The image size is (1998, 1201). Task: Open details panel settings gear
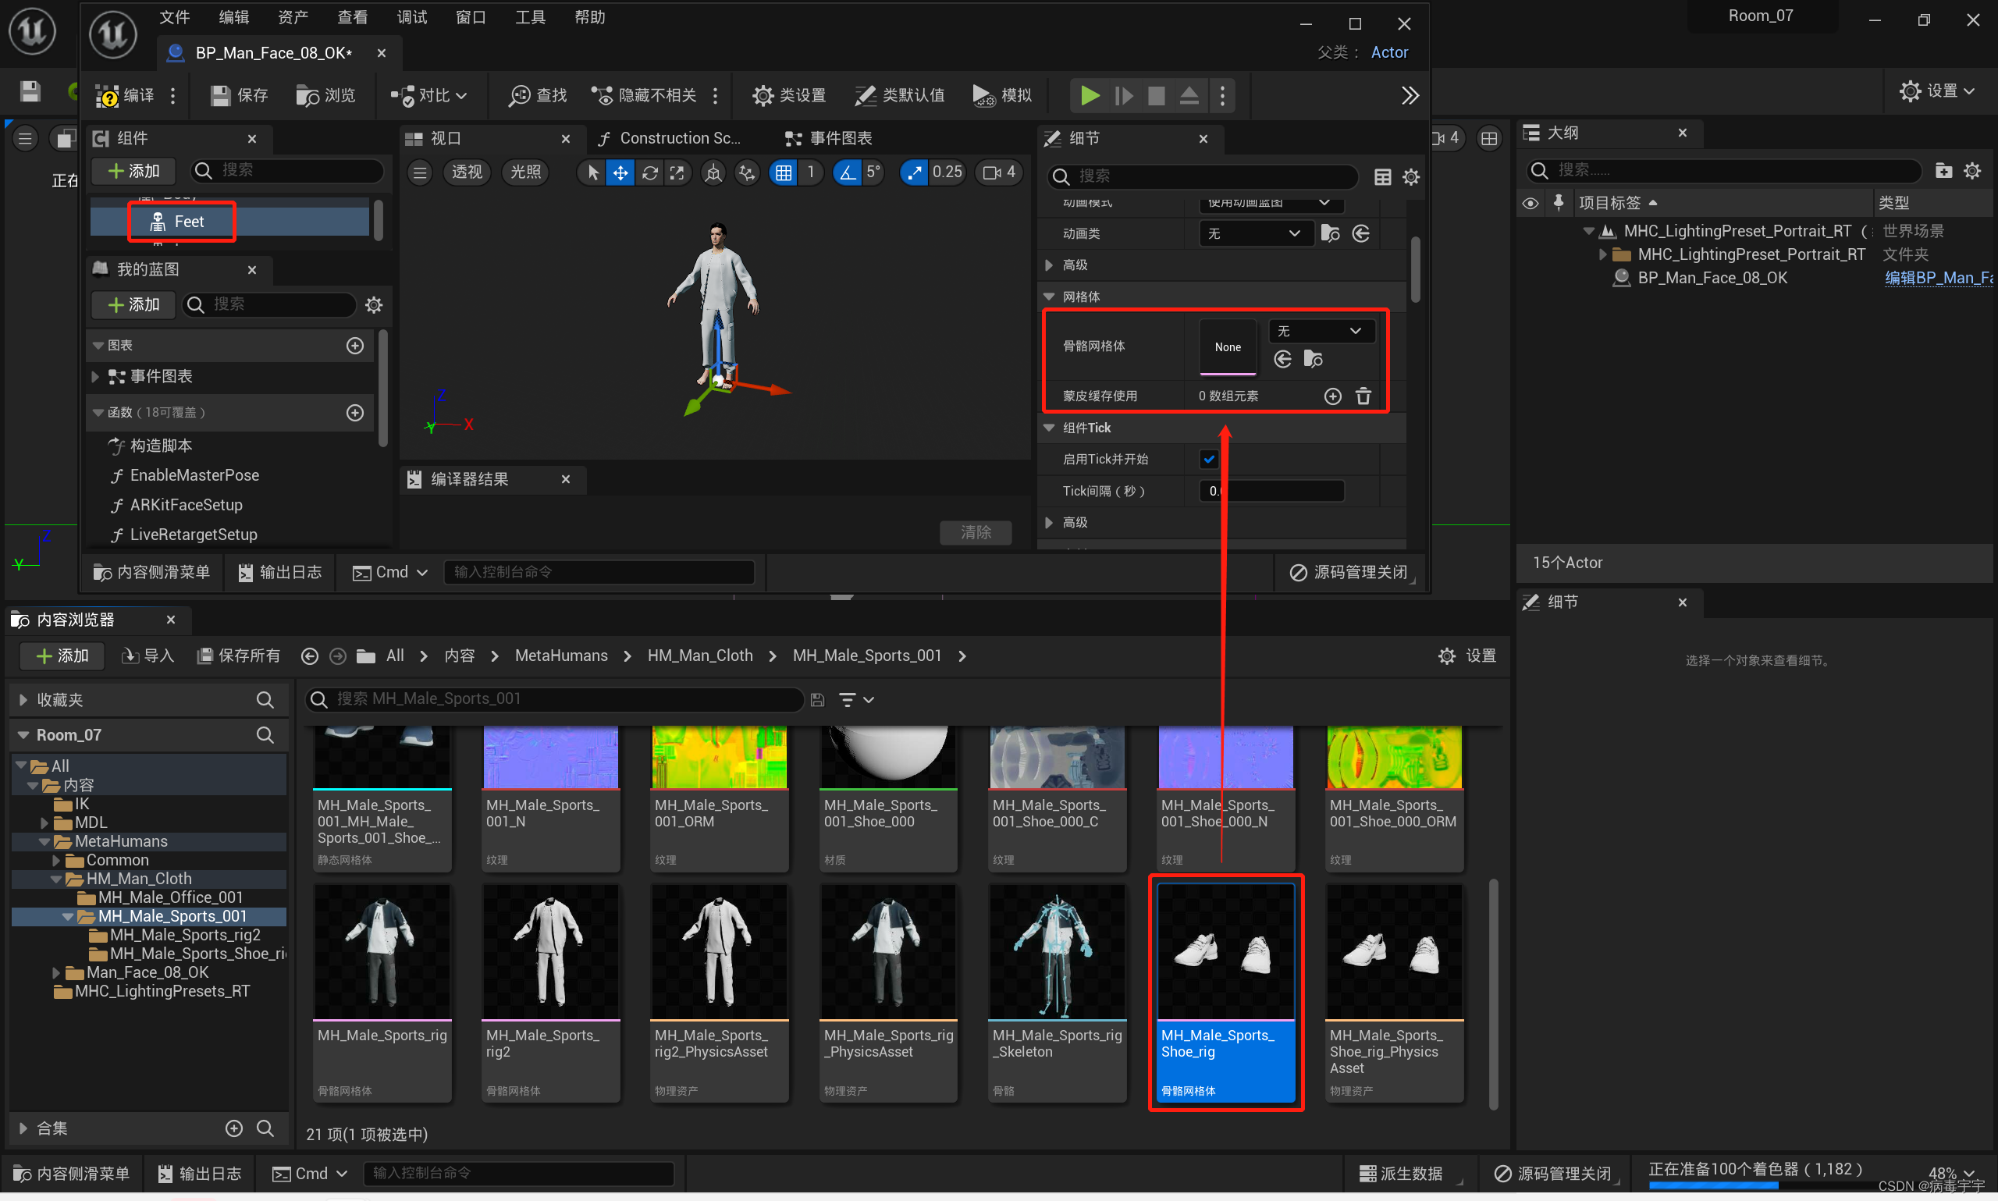click(x=1411, y=176)
